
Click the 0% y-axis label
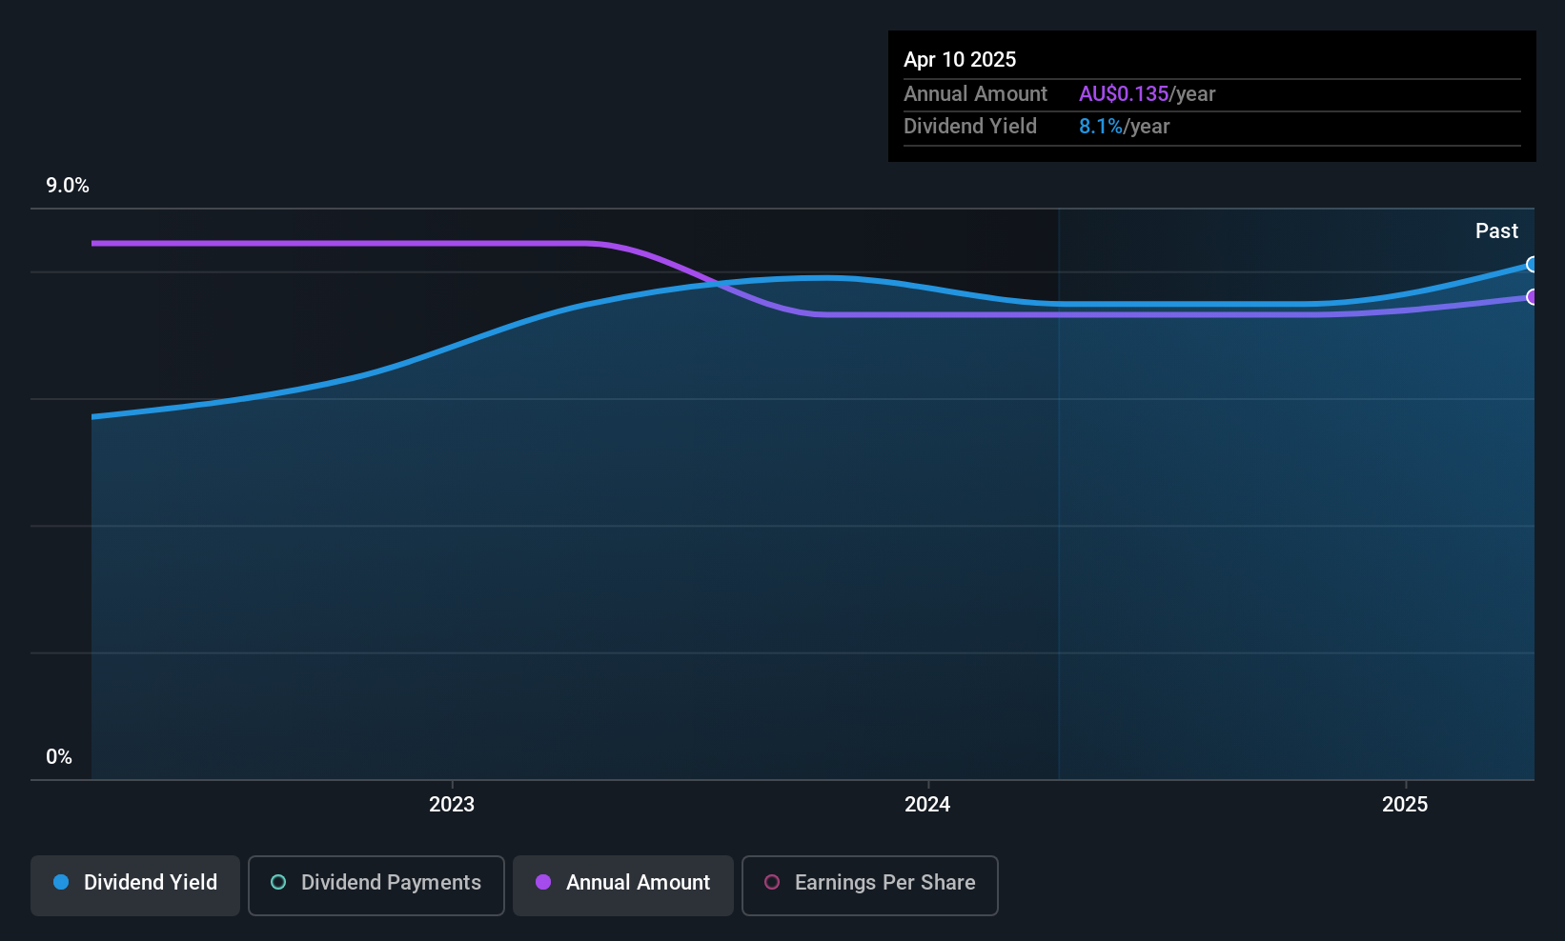click(59, 757)
